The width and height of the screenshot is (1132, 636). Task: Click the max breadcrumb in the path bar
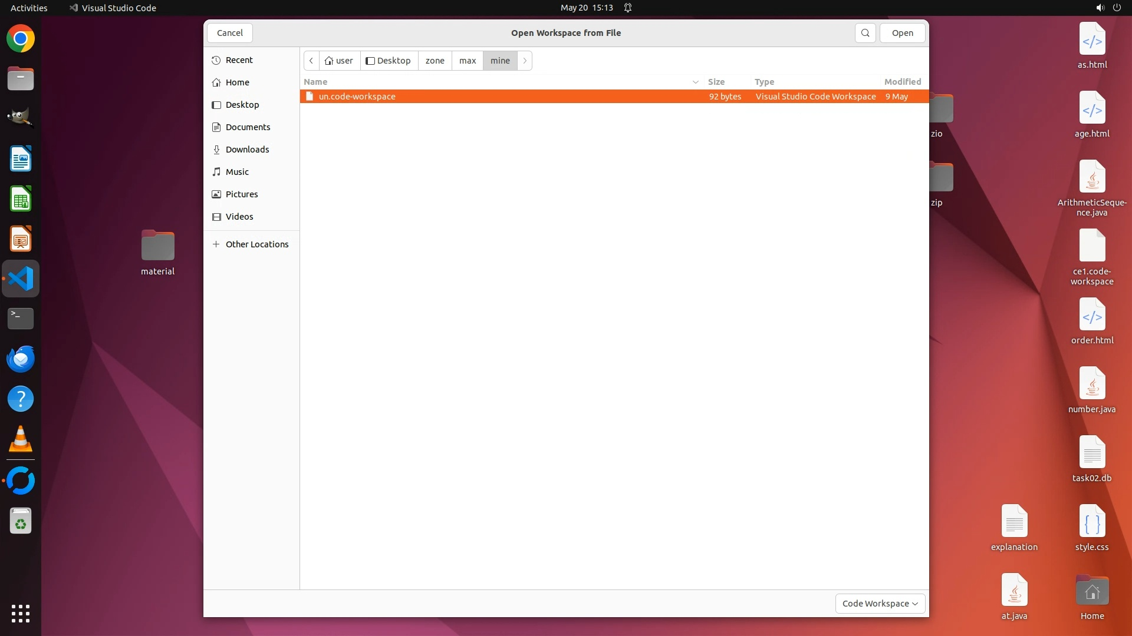(467, 61)
